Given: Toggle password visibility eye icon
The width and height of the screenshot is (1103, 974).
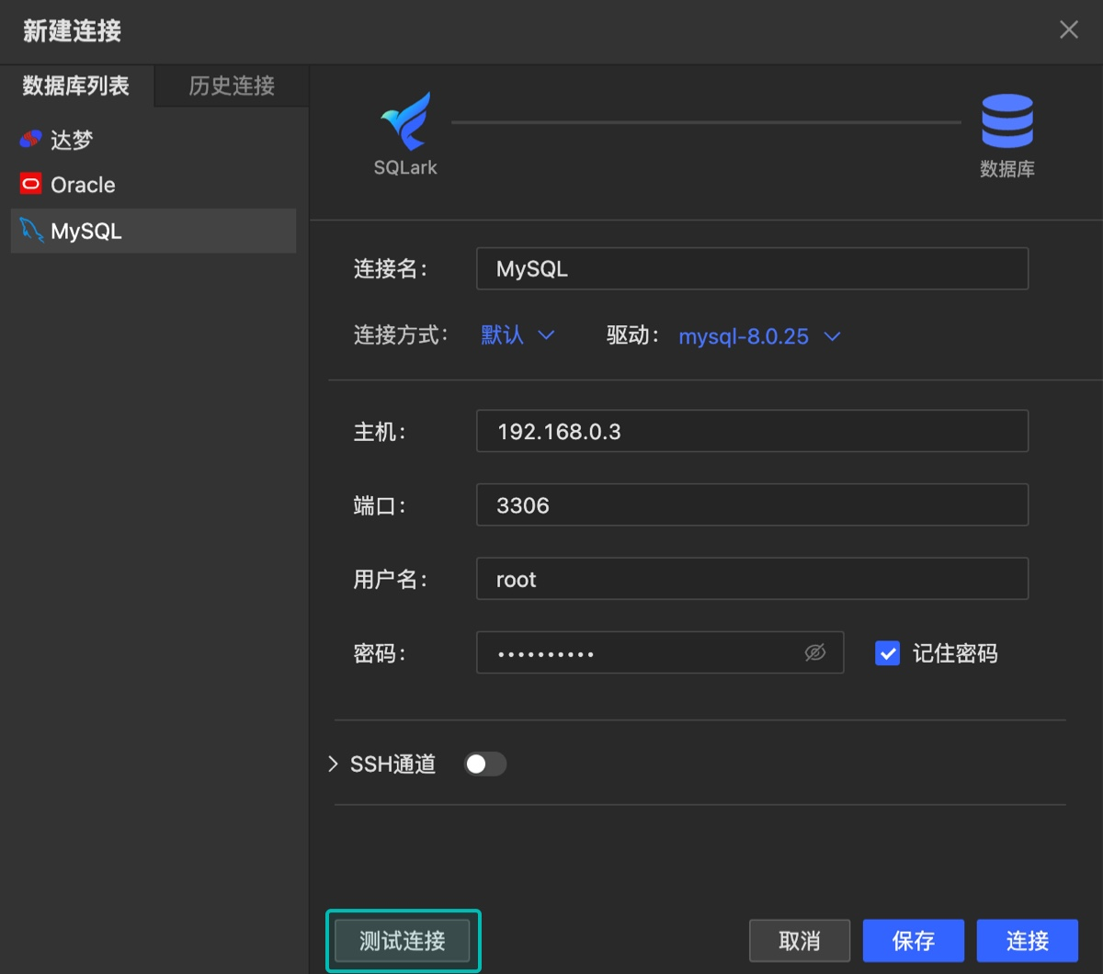Looking at the screenshot, I should 815,652.
